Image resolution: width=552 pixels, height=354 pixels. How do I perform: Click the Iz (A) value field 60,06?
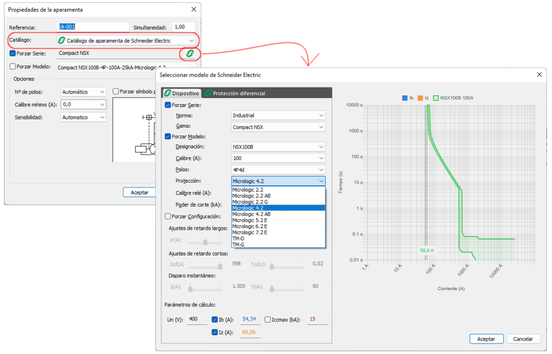click(250, 332)
